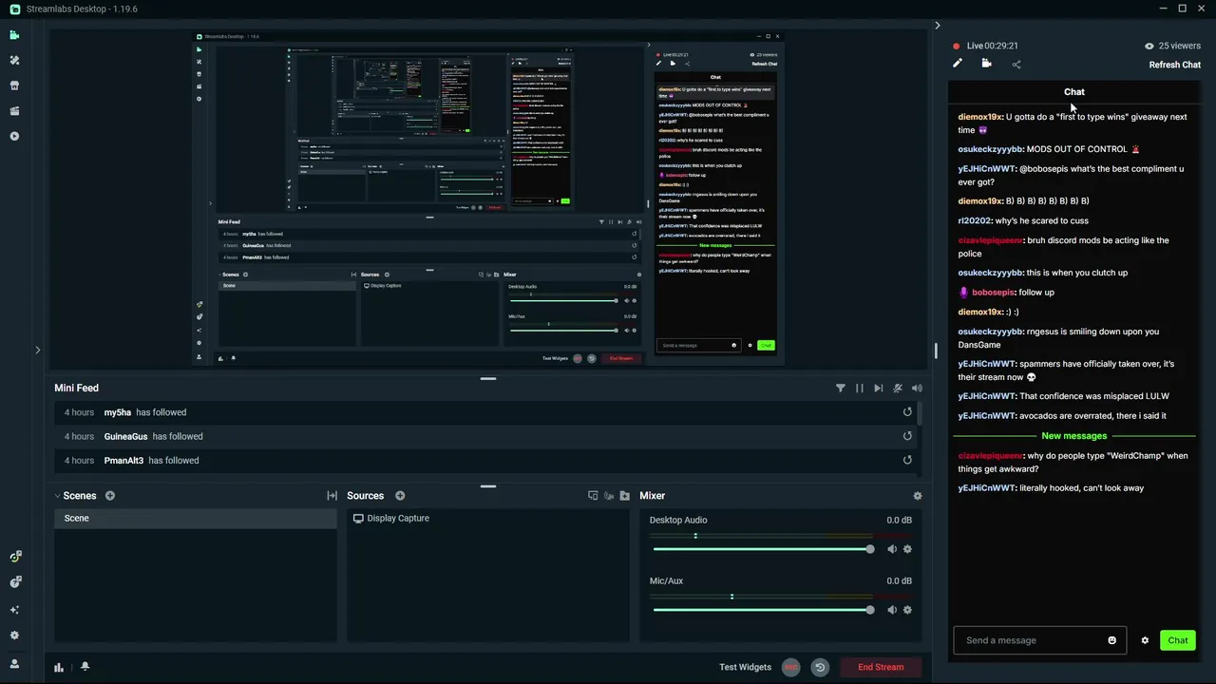
Task: Click End Stream
Action: pos(881,667)
